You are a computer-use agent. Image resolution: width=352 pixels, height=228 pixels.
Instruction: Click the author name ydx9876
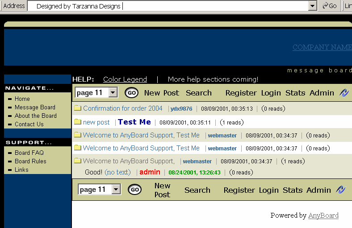pyautogui.click(x=181, y=109)
